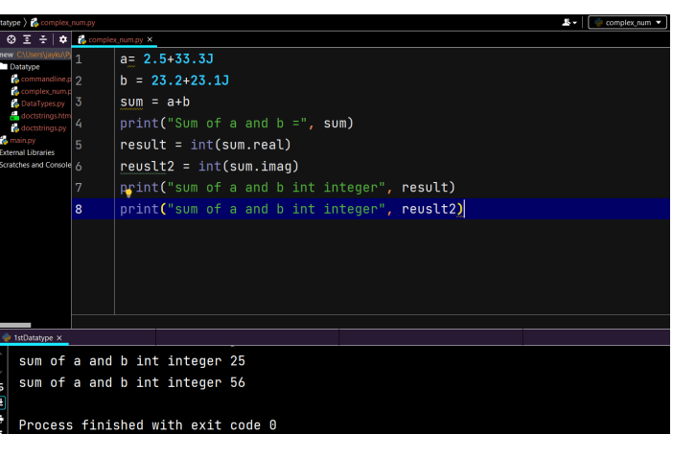
Task: Close the complex_num.py editor tab
Action: coord(150,39)
